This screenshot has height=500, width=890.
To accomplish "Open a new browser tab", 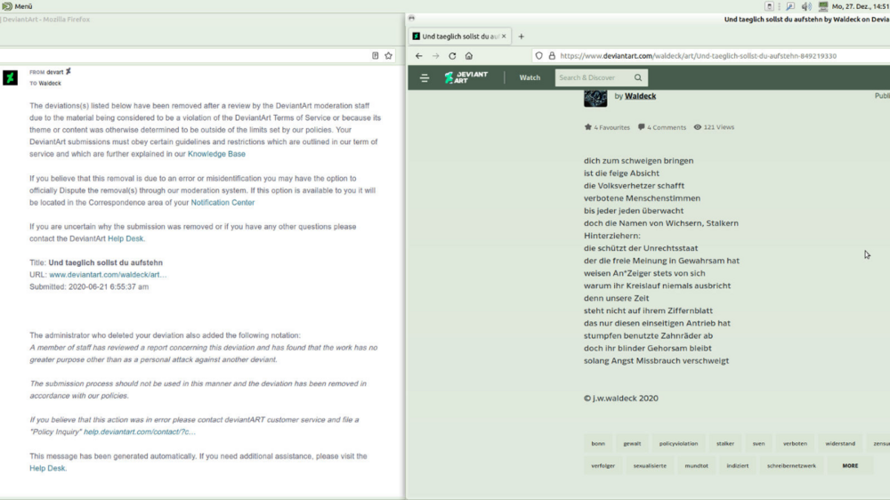I will pos(522,36).
